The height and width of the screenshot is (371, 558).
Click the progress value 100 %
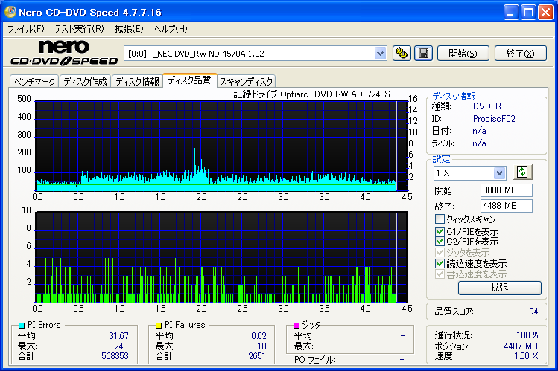click(x=527, y=335)
